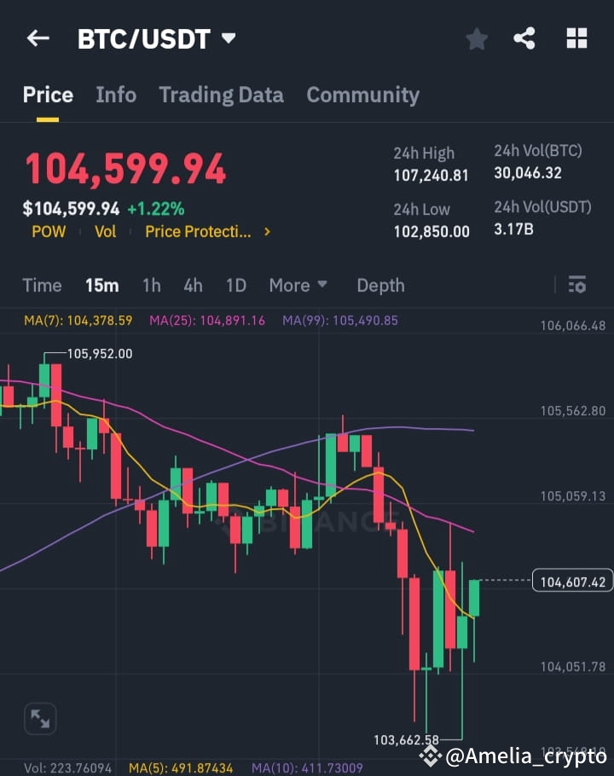Open the share options icon
Screen dimensions: 614x776
[x=525, y=38]
